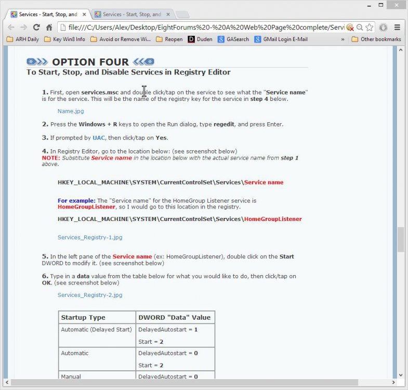408x390 pixels.
Task: Bookmark this page with the star icon
Action: coord(369,27)
